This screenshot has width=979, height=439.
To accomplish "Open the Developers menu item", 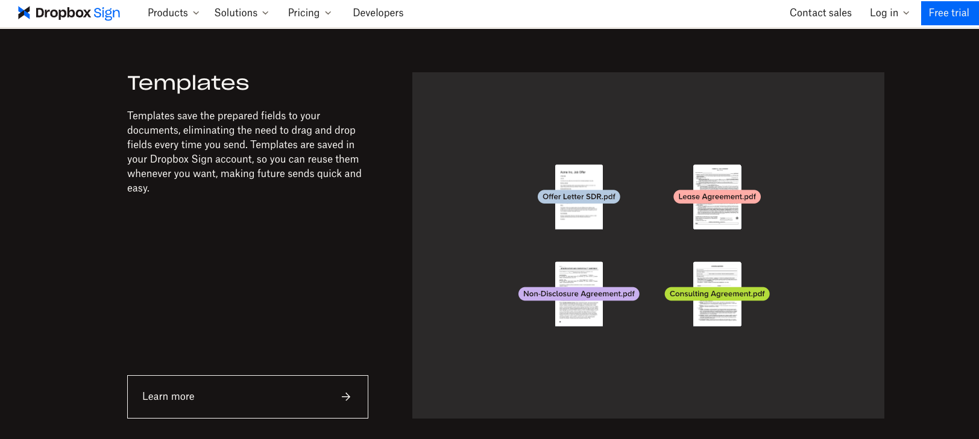I will [x=378, y=13].
